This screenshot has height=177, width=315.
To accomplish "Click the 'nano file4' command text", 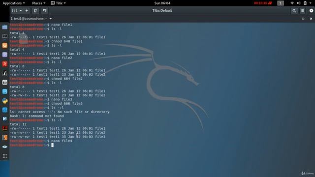I will pos(62,141).
